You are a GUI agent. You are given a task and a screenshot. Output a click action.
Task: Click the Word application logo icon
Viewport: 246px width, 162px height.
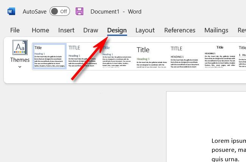coord(11,11)
